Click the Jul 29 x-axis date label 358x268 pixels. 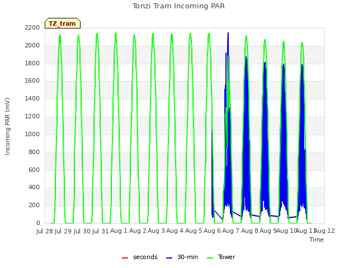click(63, 231)
